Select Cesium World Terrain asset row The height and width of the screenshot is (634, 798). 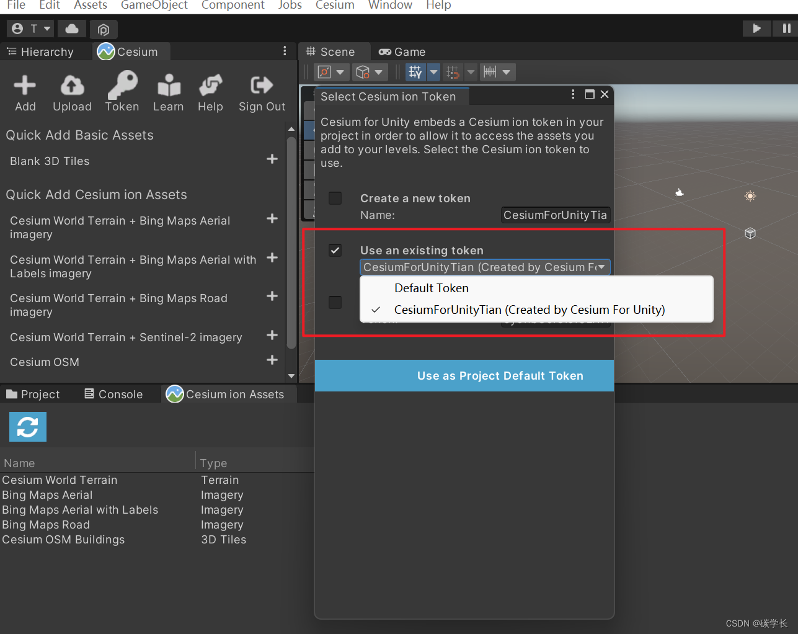[157, 480]
